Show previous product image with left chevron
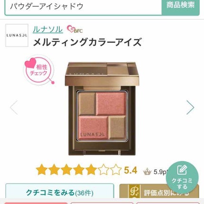The height and width of the screenshot is (204, 204). (14, 107)
